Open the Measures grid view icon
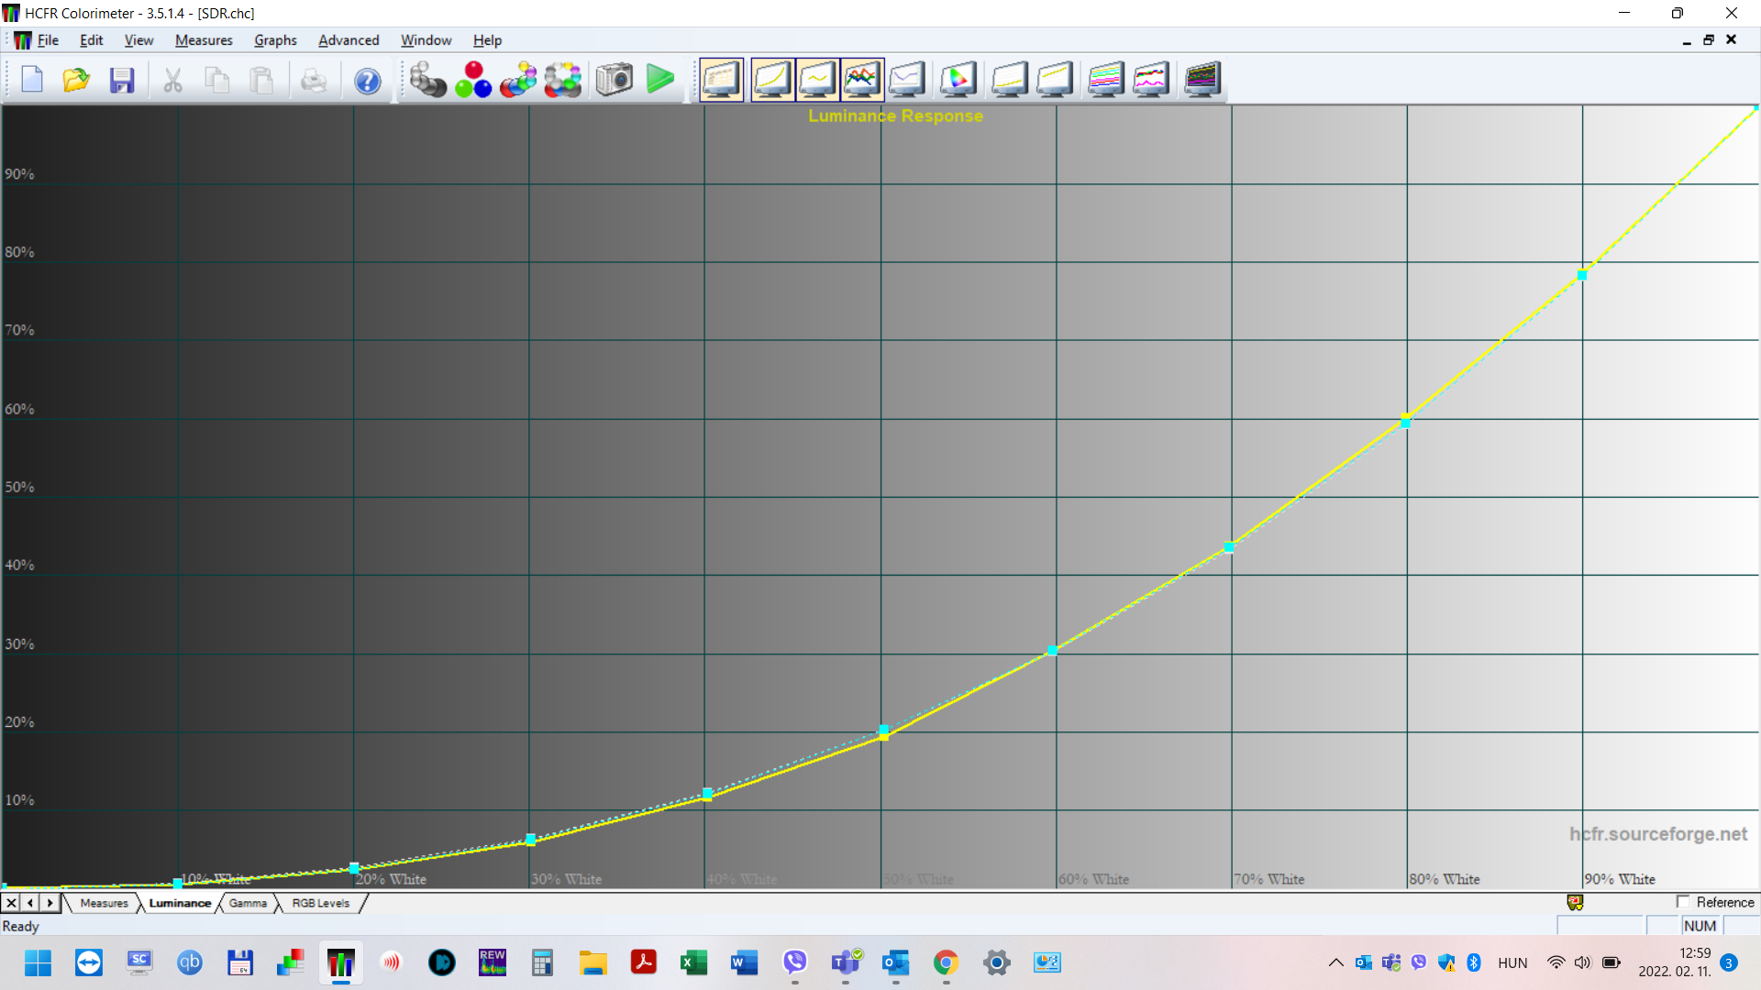The width and height of the screenshot is (1761, 990). pyautogui.click(x=722, y=80)
